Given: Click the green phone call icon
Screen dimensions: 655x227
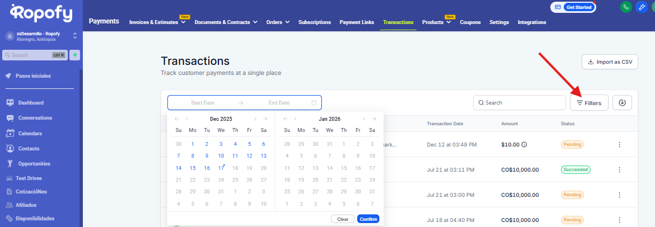Looking at the screenshot, I should tap(626, 7).
